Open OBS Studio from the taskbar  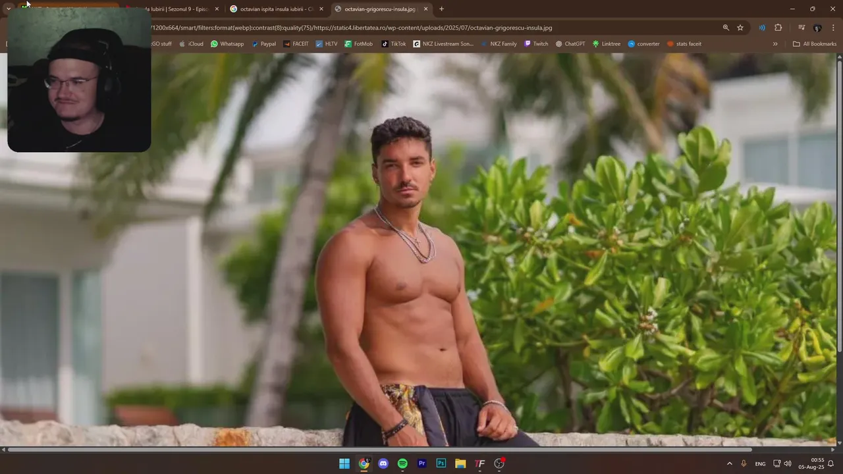pyautogui.click(x=499, y=463)
